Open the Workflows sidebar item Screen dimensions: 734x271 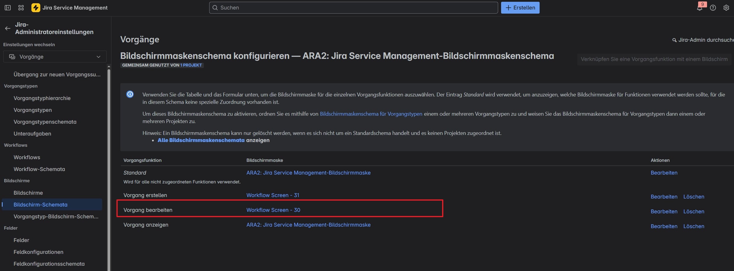coord(27,157)
